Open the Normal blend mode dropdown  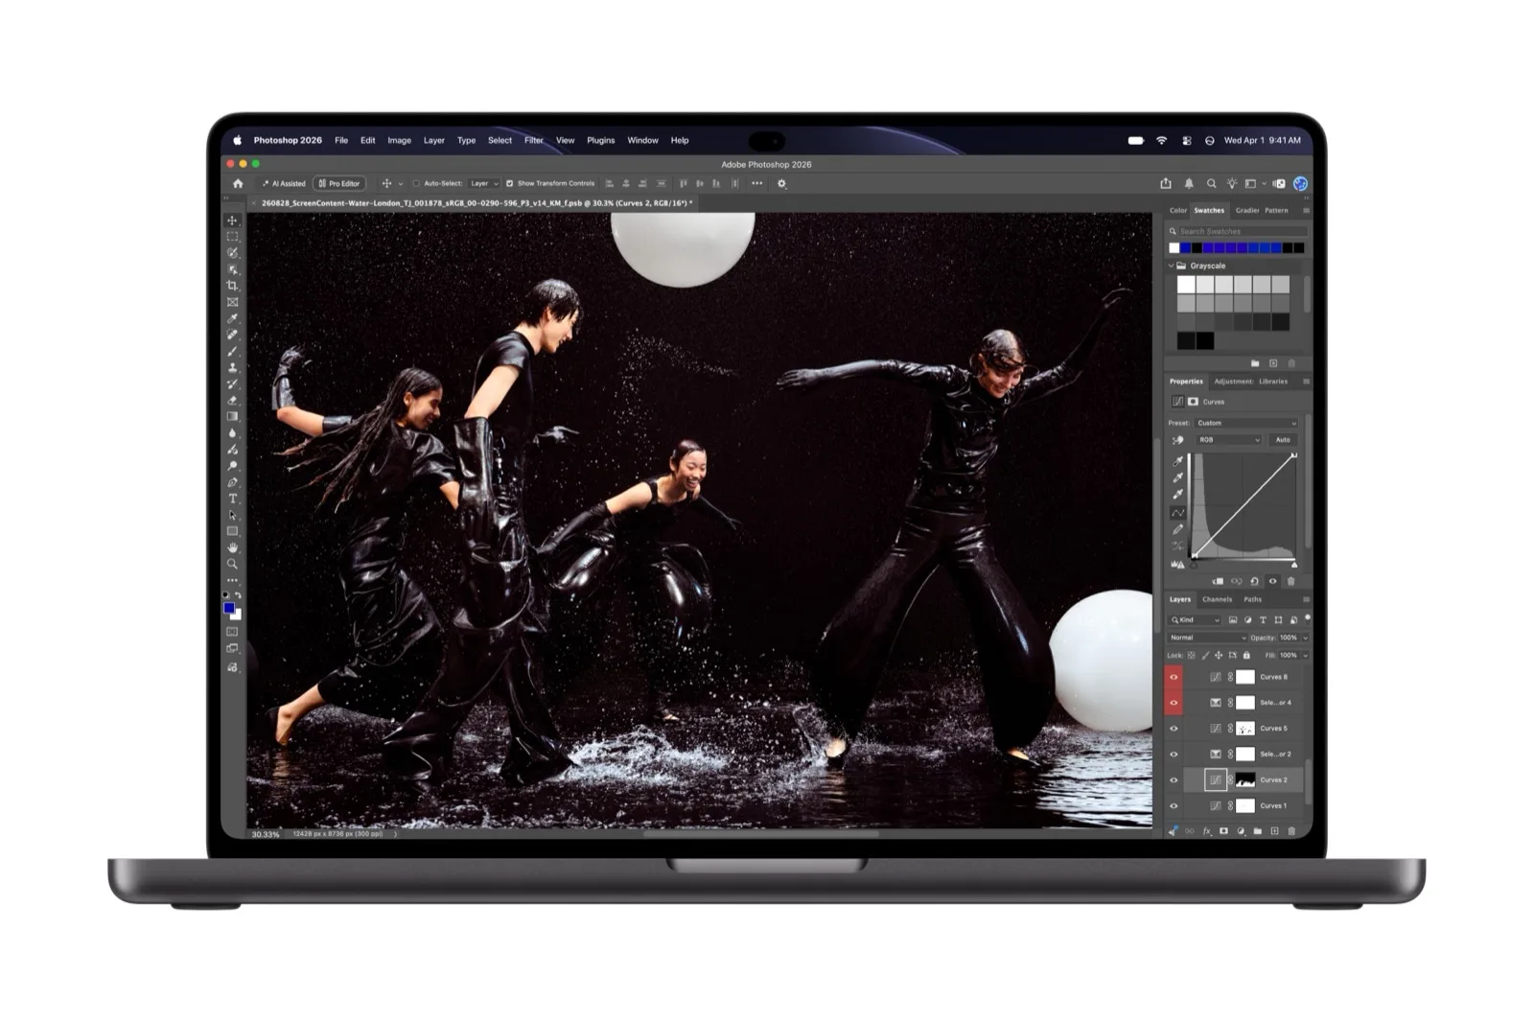[1207, 638]
